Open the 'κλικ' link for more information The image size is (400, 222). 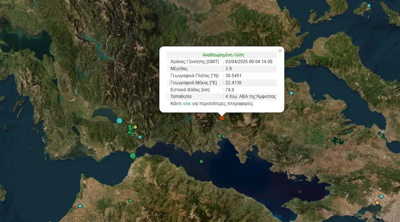tap(187, 103)
